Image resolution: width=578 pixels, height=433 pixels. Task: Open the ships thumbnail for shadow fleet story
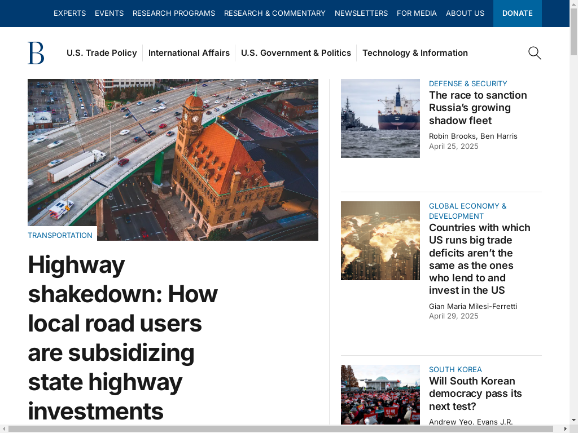point(380,118)
